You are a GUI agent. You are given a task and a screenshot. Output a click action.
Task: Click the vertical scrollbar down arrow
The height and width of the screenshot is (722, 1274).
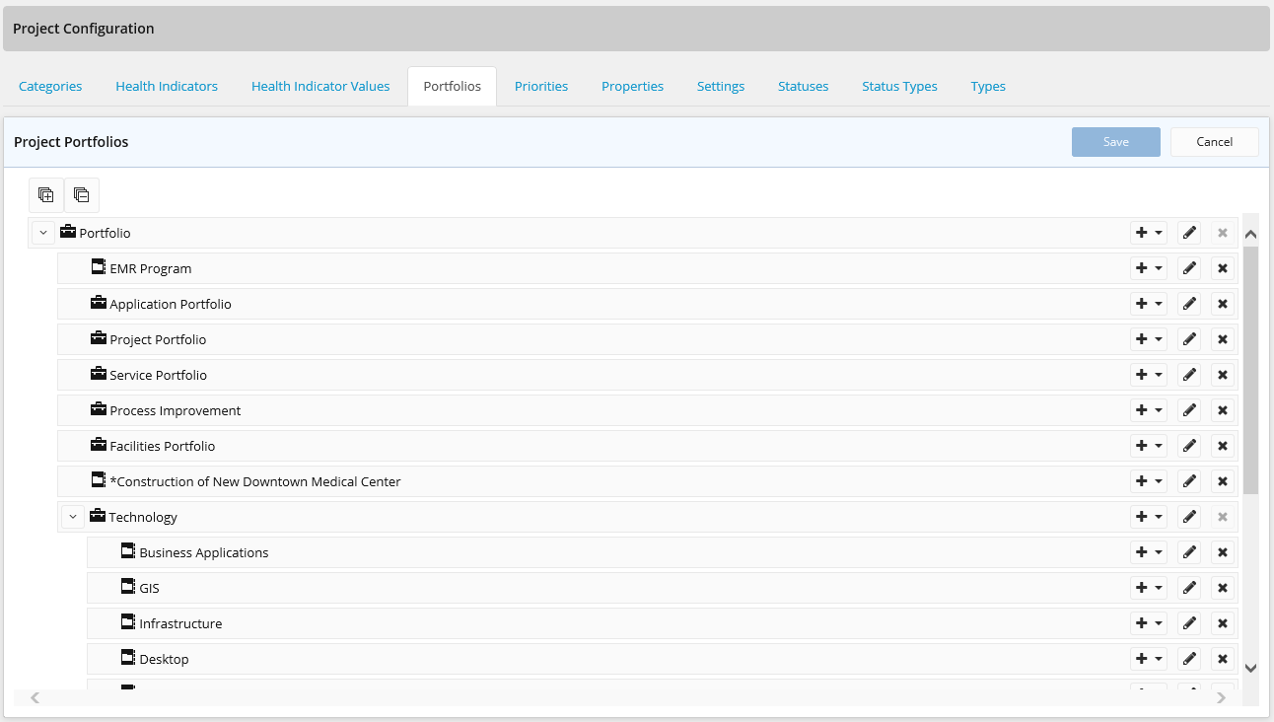(1250, 668)
